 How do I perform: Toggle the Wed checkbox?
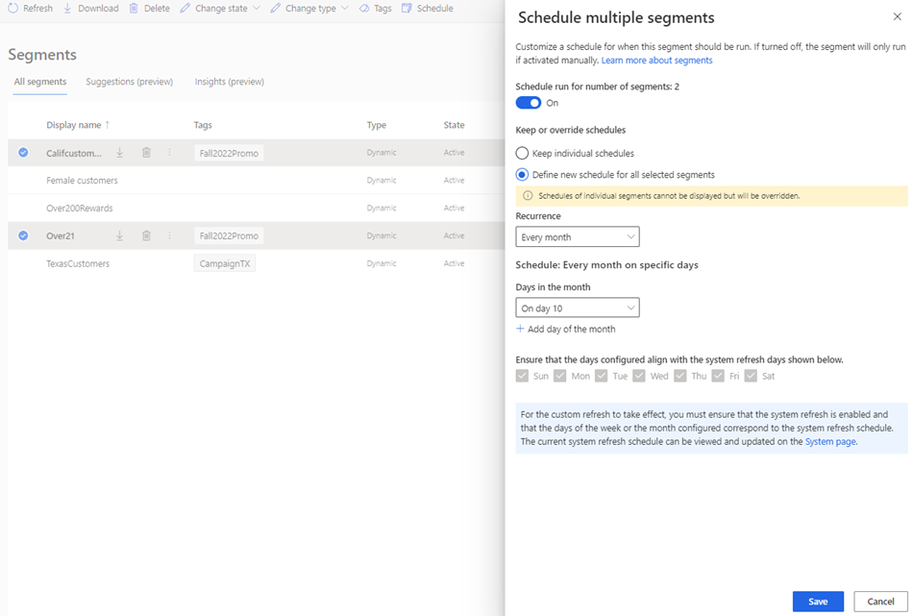(639, 376)
